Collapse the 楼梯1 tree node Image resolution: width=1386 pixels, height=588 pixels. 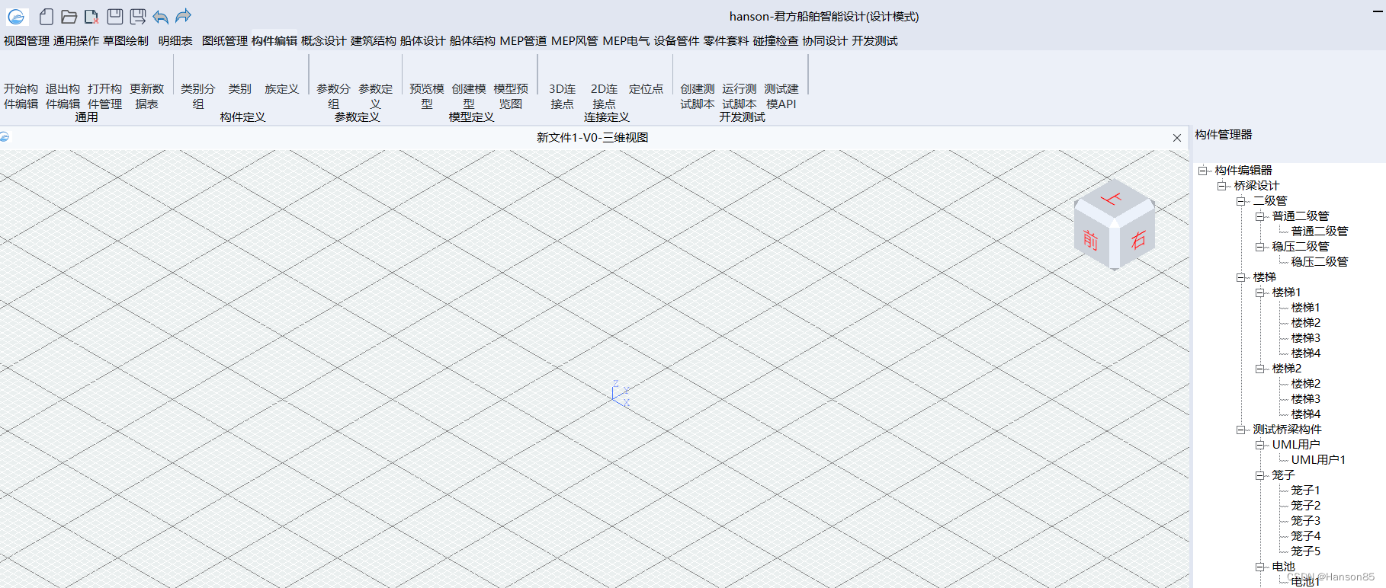point(1260,292)
